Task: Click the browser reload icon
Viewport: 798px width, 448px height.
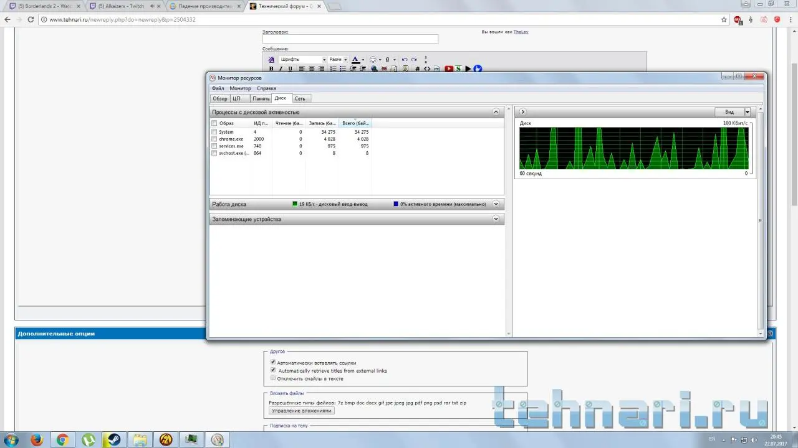Action: pyautogui.click(x=31, y=19)
